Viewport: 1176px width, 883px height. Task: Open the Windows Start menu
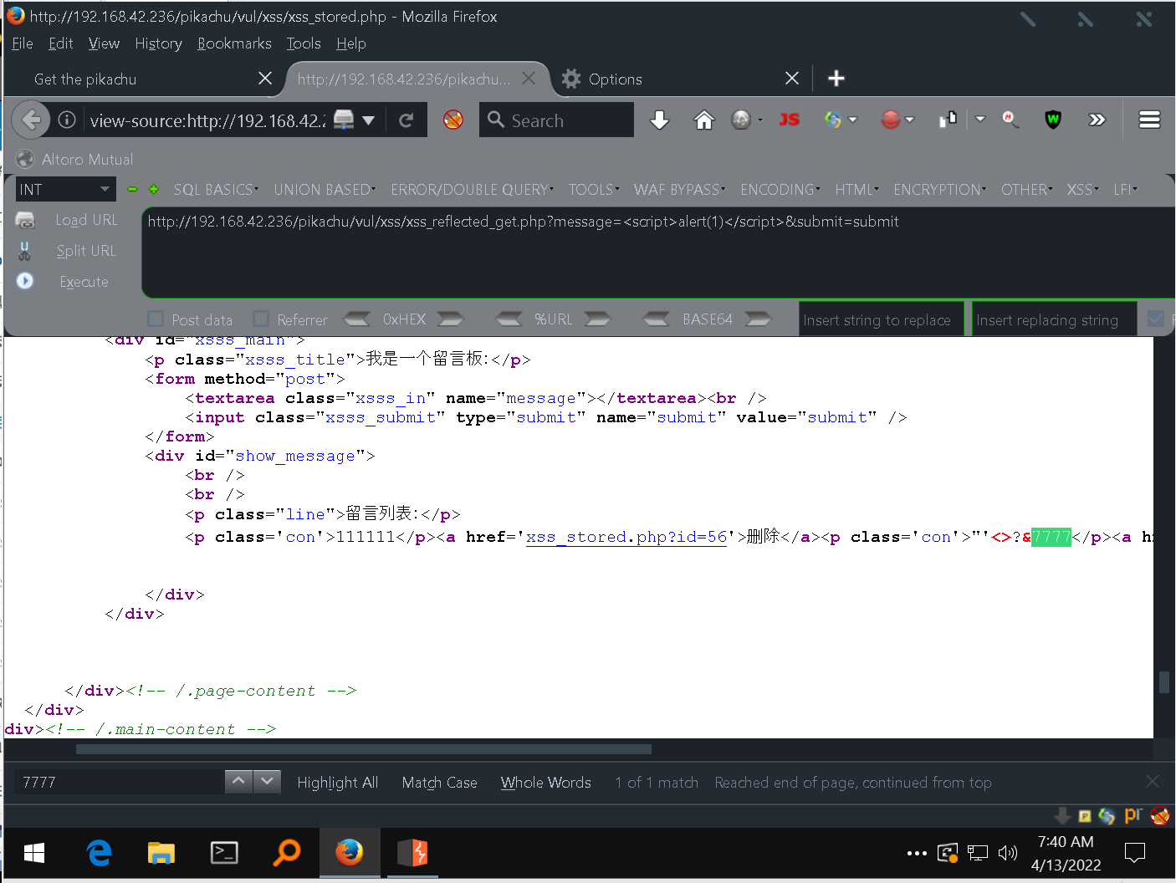tap(34, 853)
